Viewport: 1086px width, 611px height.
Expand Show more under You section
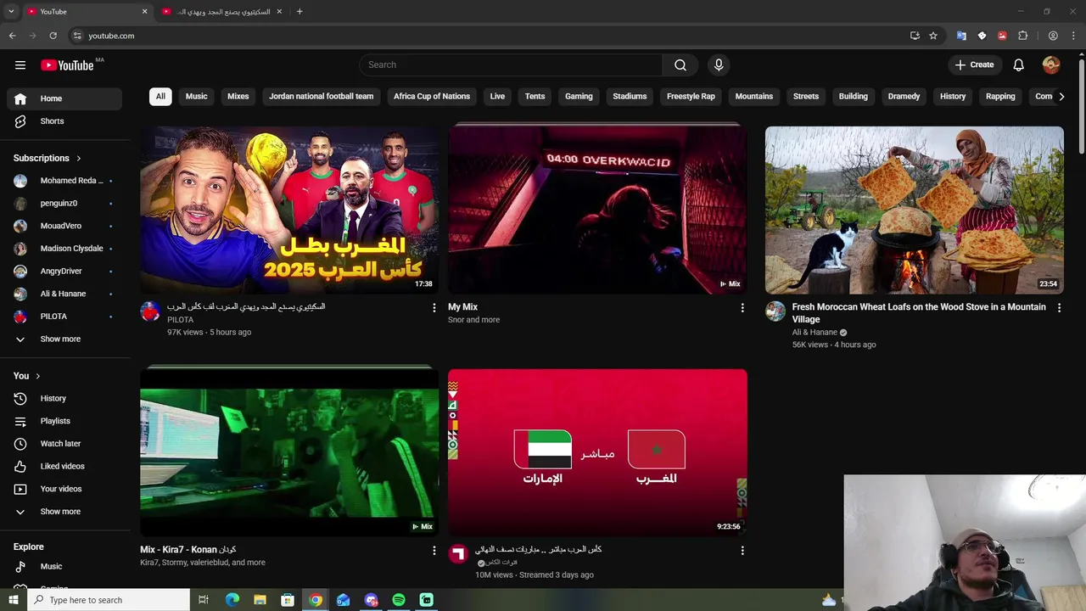click(x=64, y=512)
